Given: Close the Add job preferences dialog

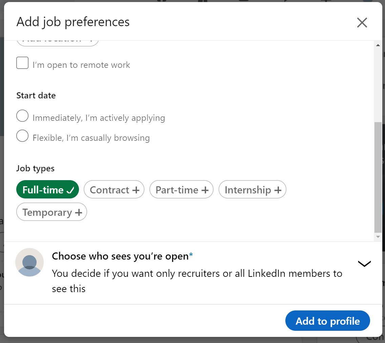Looking at the screenshot, I should (362, 23).
